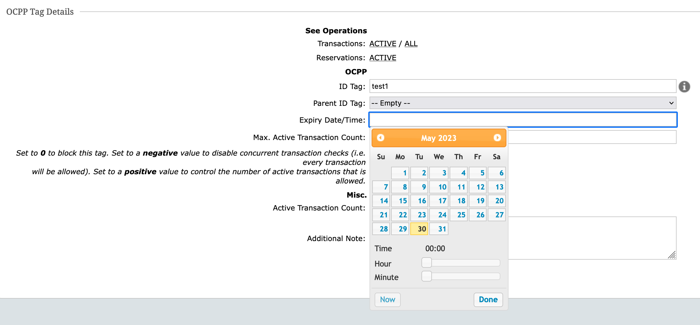The image size is (700, 325).
Task: View ALL transactions
Action: point(411,43)
